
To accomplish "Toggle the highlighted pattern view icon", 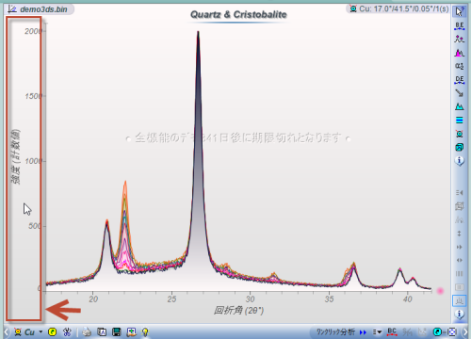I will [460, 301].
